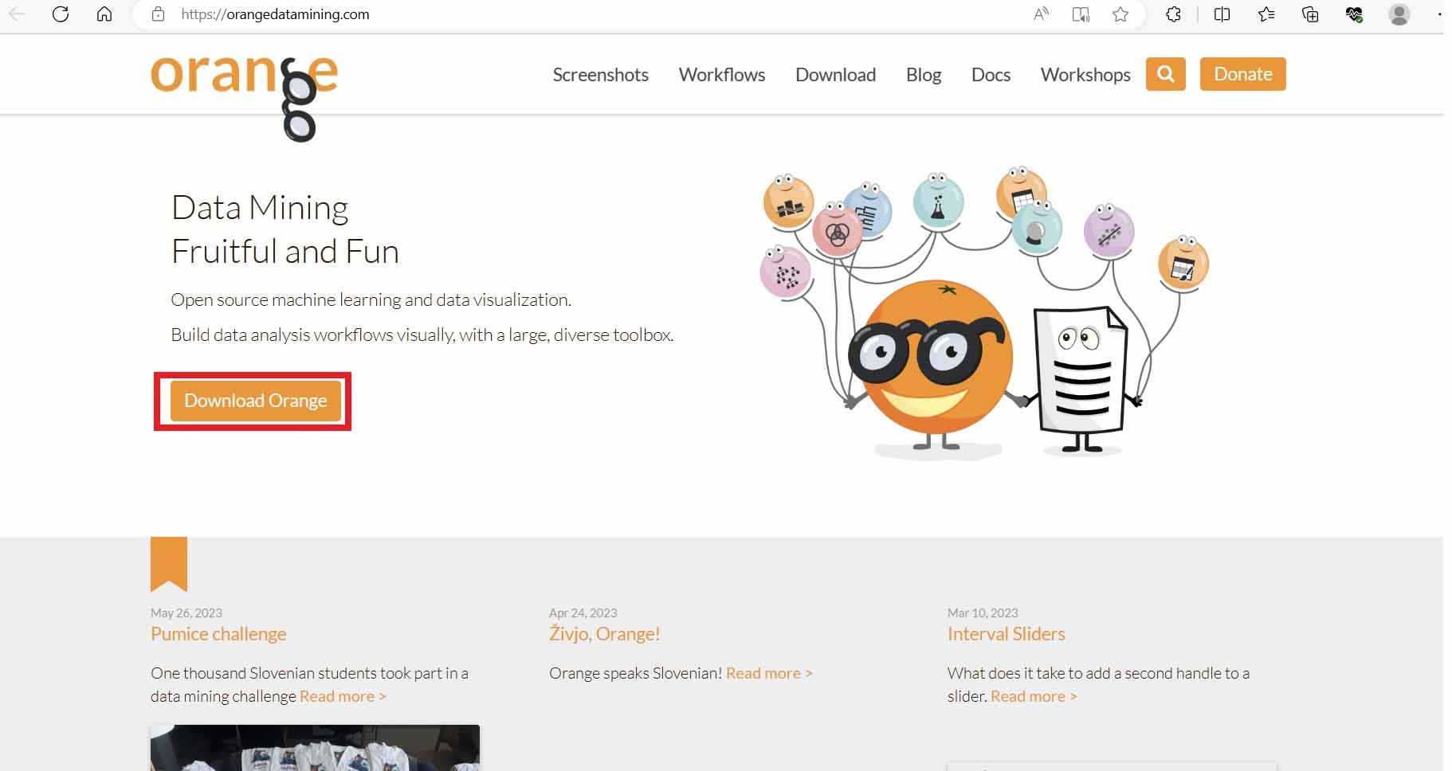Open the read aloud icon
This screenshot has width=1452, height=771.
[x=1041, y=14]
